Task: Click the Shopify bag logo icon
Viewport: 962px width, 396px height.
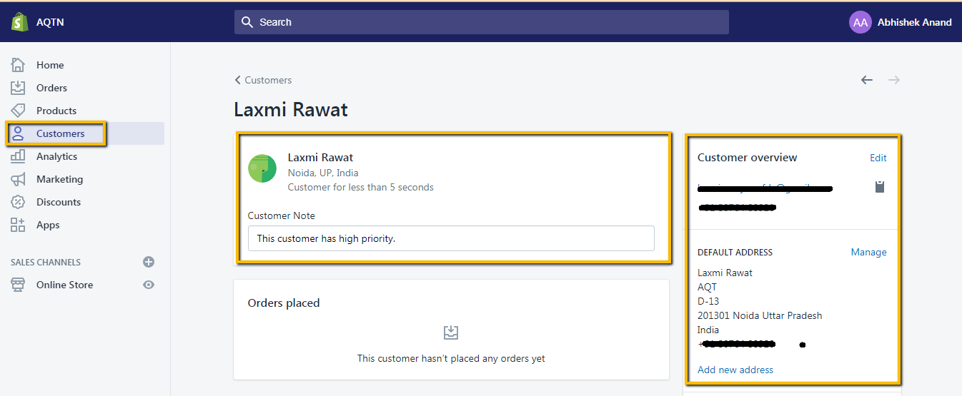Action: (19, 22)
